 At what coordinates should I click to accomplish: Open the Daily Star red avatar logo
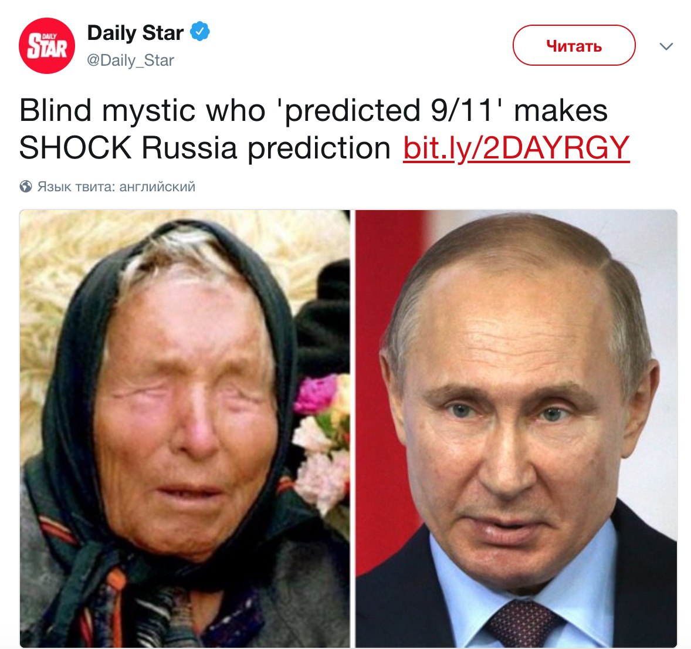[x=47, y=45]
